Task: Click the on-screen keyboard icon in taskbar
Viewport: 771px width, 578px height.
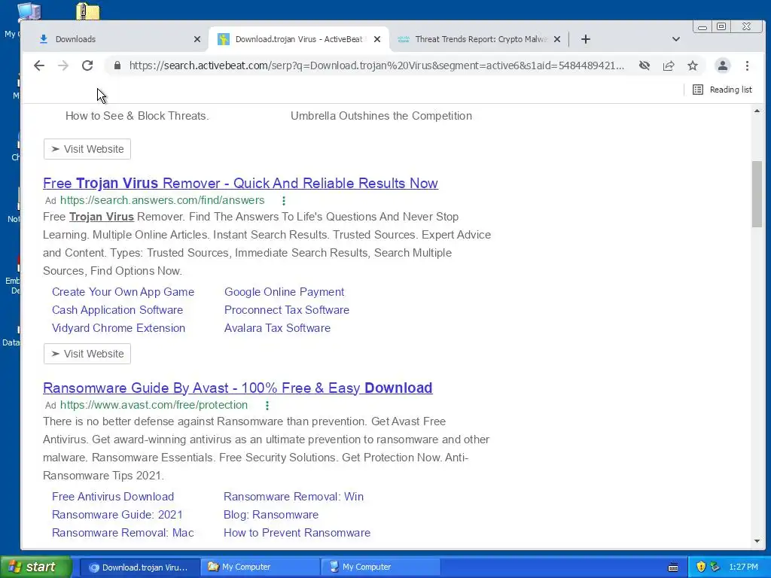Action: coord(673,567)
